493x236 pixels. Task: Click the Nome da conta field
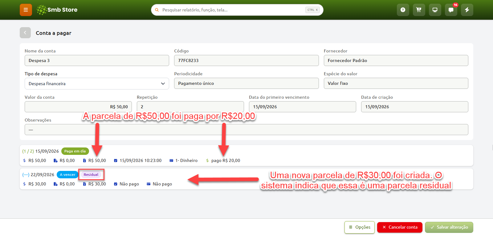click(x=97, y=60)
